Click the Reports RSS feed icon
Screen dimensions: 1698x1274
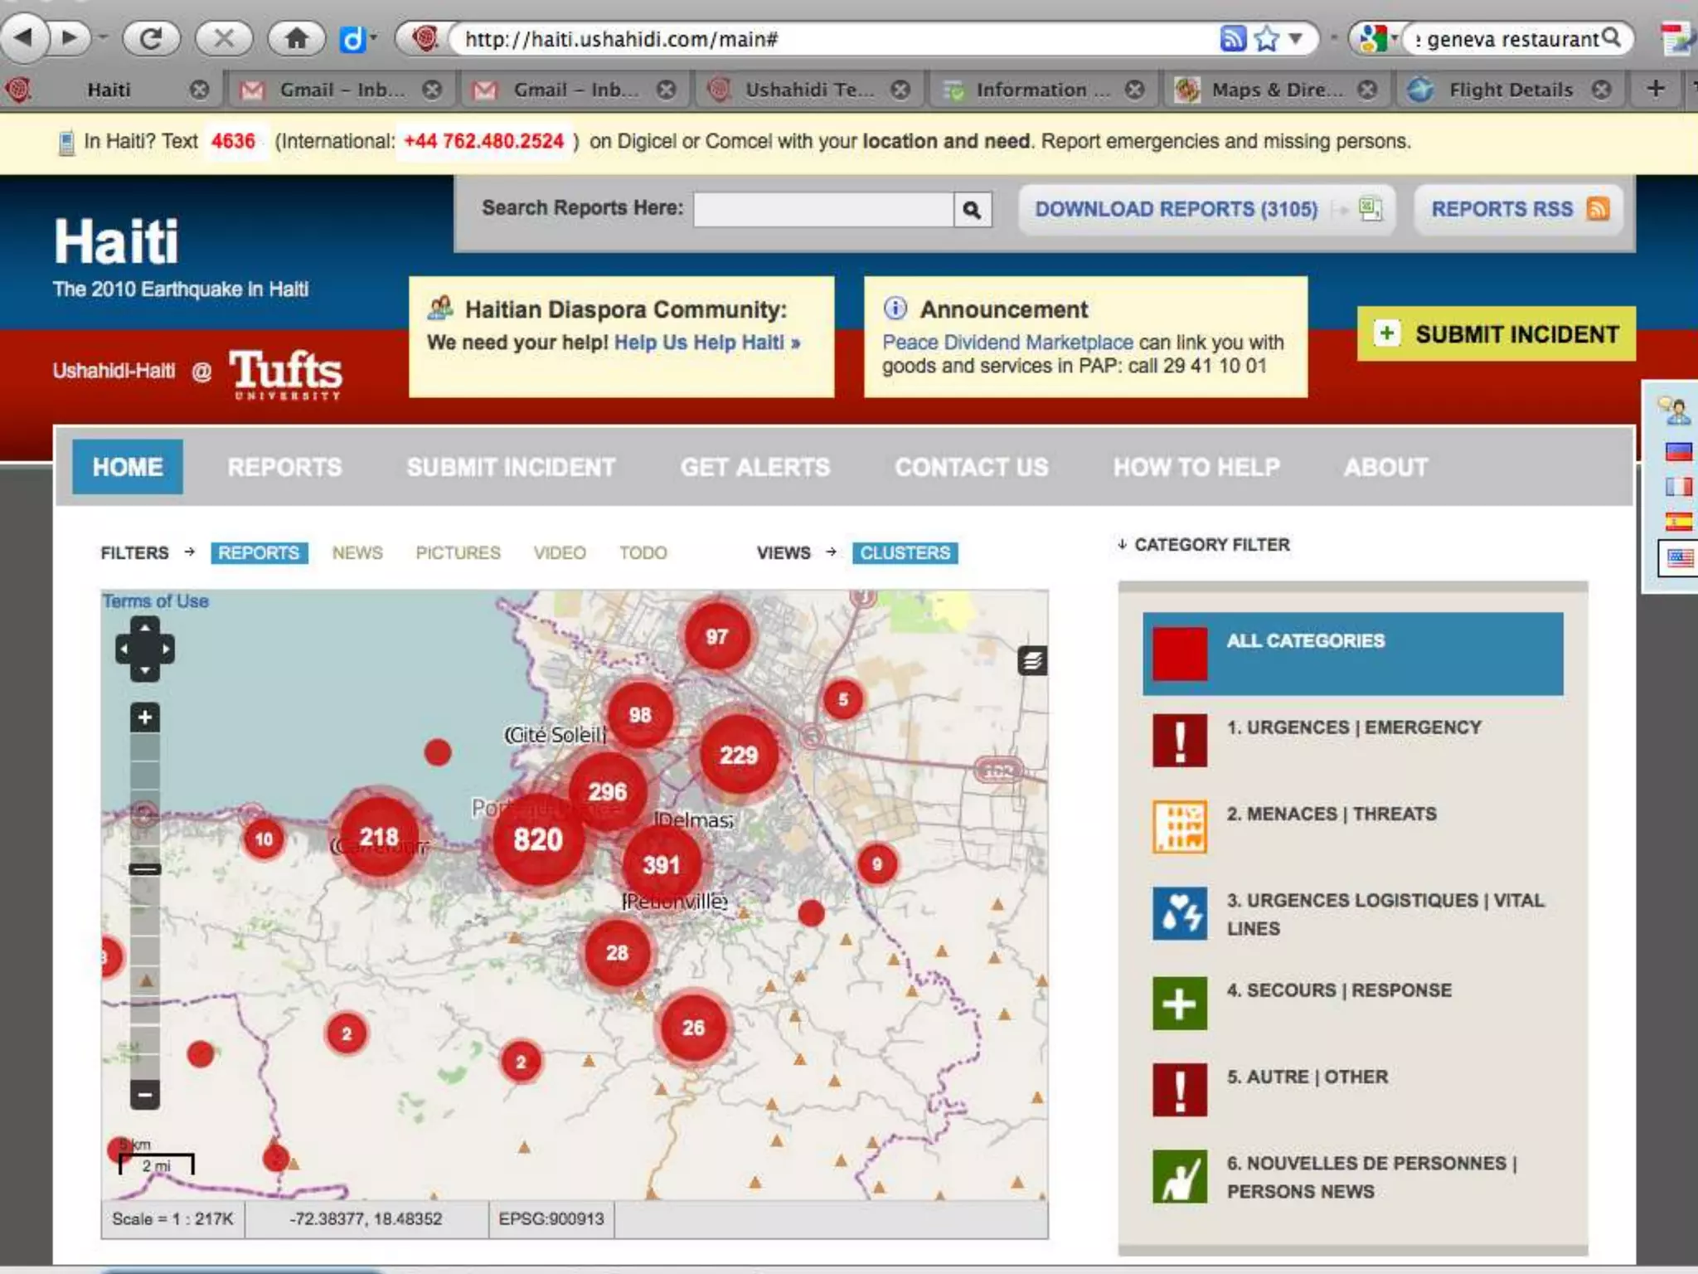click(x=1598, y=209)
